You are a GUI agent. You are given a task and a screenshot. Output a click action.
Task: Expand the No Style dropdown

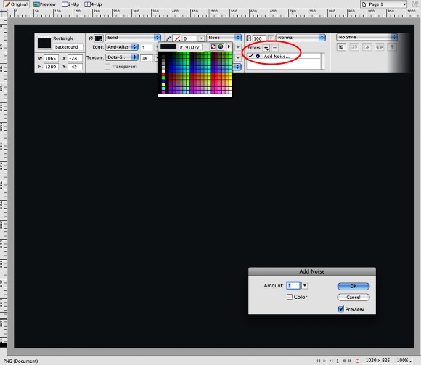(x=367, y=37)
